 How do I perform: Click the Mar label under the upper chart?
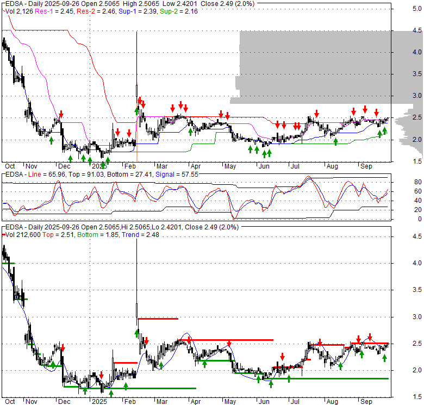[162, 166]
